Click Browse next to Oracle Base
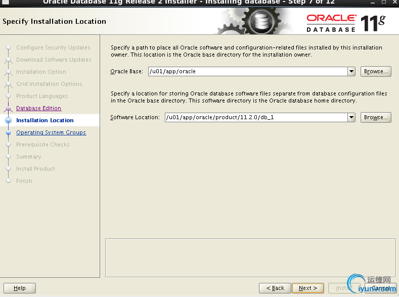The image size is (399, 297). (x=376, y=71)
